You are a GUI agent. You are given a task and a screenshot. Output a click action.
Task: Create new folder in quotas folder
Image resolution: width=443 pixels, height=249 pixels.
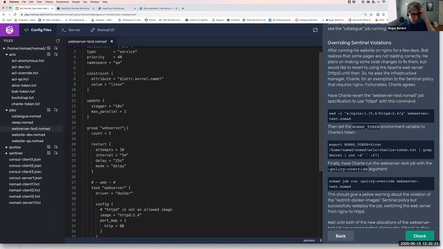[55, 147]
